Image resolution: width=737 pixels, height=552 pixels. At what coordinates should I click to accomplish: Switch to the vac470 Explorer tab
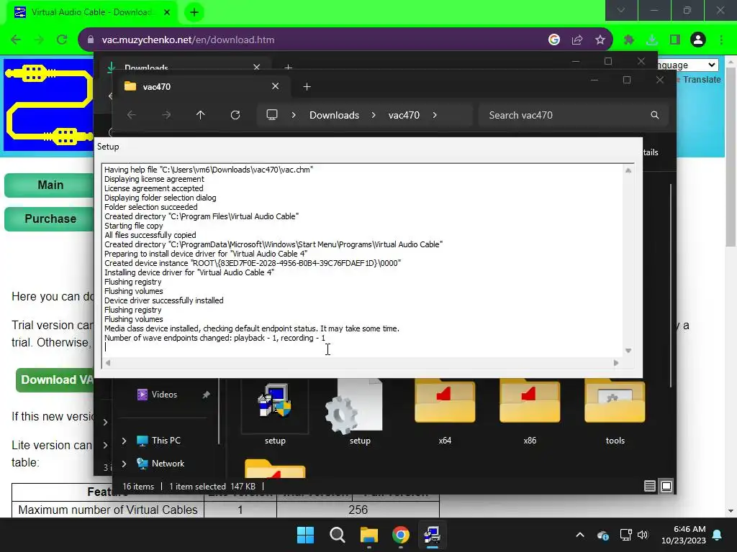click(x=202, y=86)
